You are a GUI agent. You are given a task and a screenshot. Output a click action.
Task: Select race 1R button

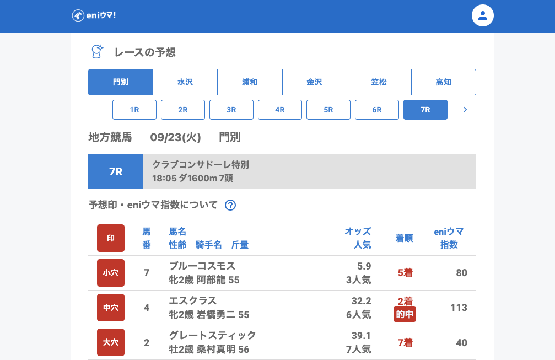[134, 110]
